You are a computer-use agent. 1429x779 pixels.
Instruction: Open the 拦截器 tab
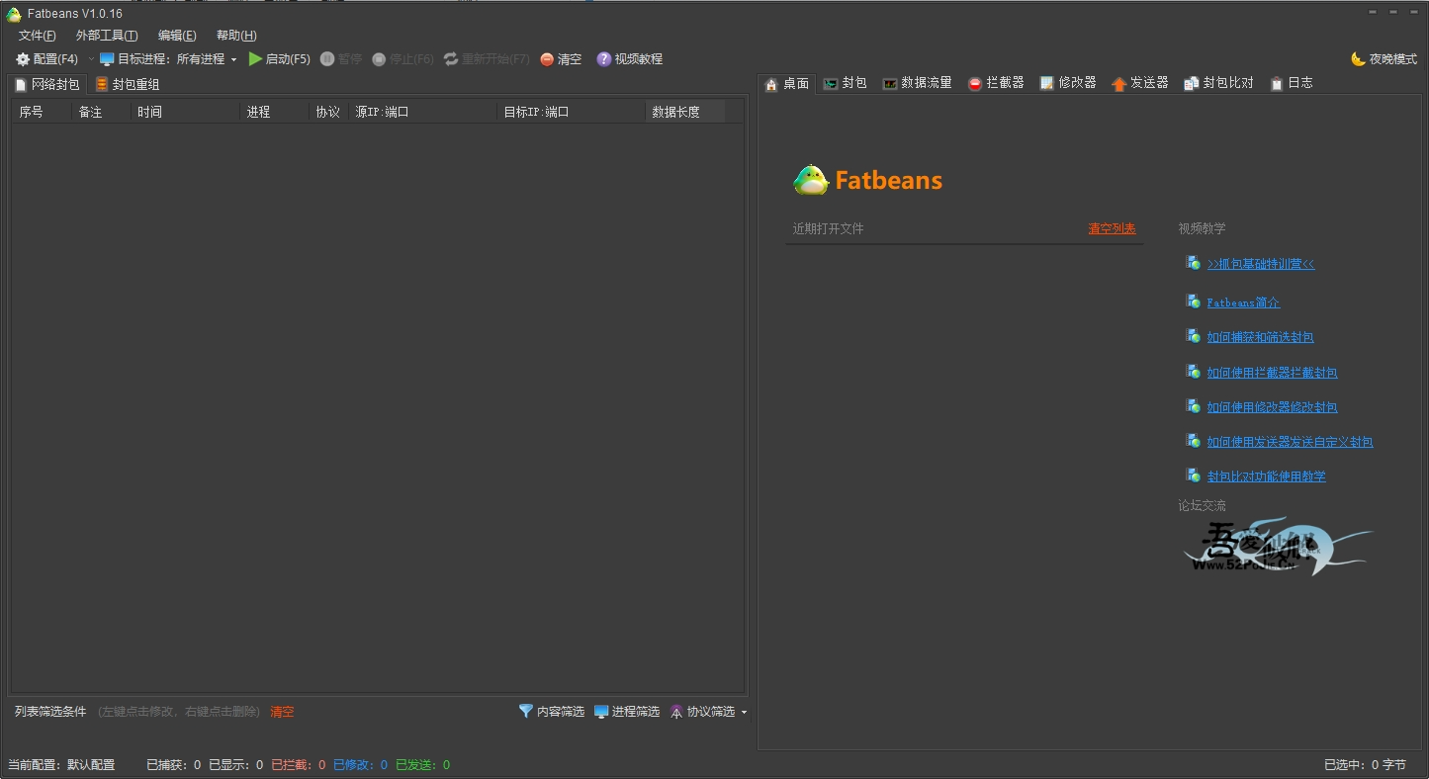(997, 83)
